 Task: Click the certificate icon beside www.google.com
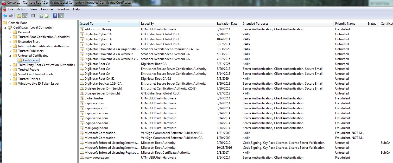pos(82,158)
